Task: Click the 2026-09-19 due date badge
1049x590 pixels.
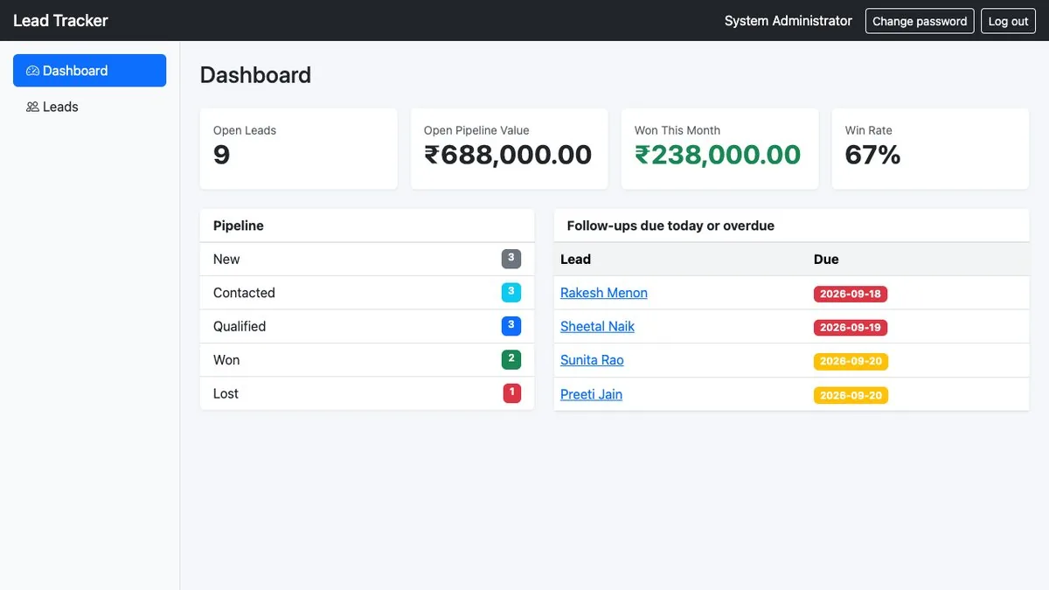Action: [x=851, y=328]
